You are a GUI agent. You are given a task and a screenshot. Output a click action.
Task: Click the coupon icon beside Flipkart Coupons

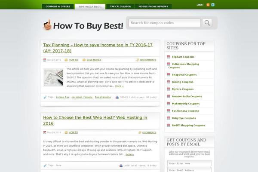coord(169,57)
